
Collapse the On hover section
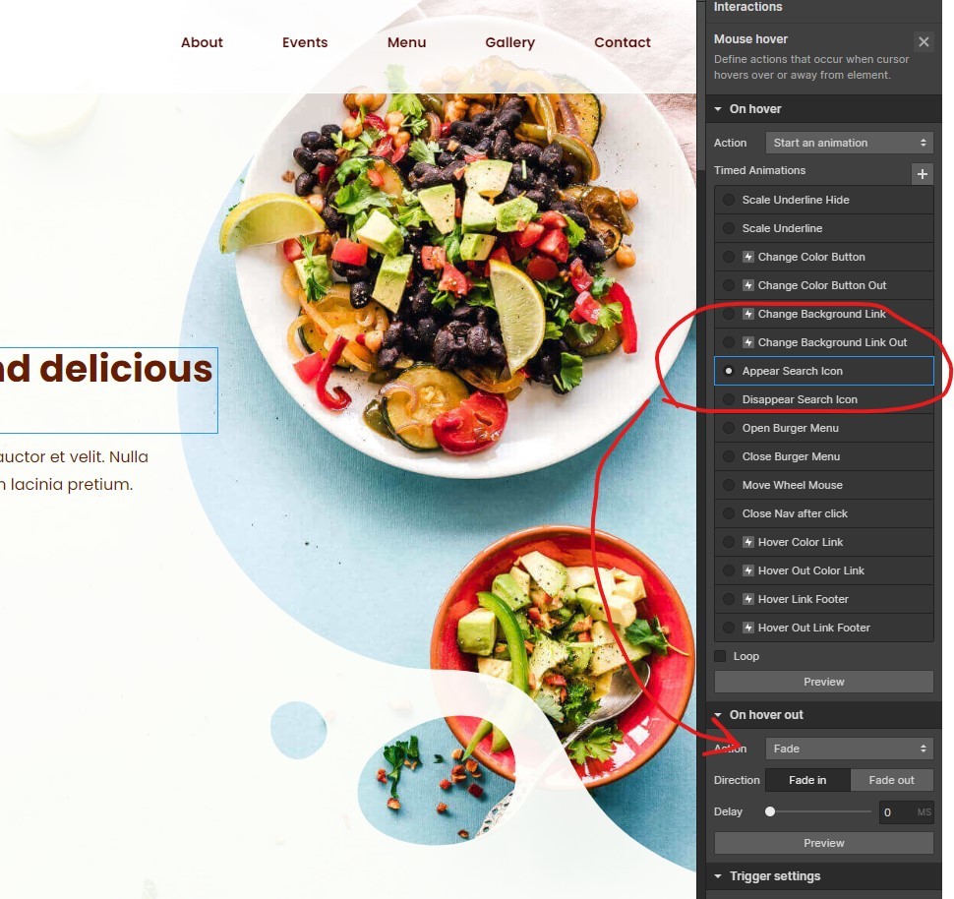[718, 109]
